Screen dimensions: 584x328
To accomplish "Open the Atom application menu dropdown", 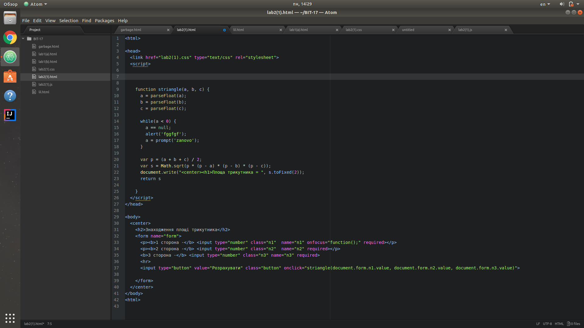I will pos(36,4).
